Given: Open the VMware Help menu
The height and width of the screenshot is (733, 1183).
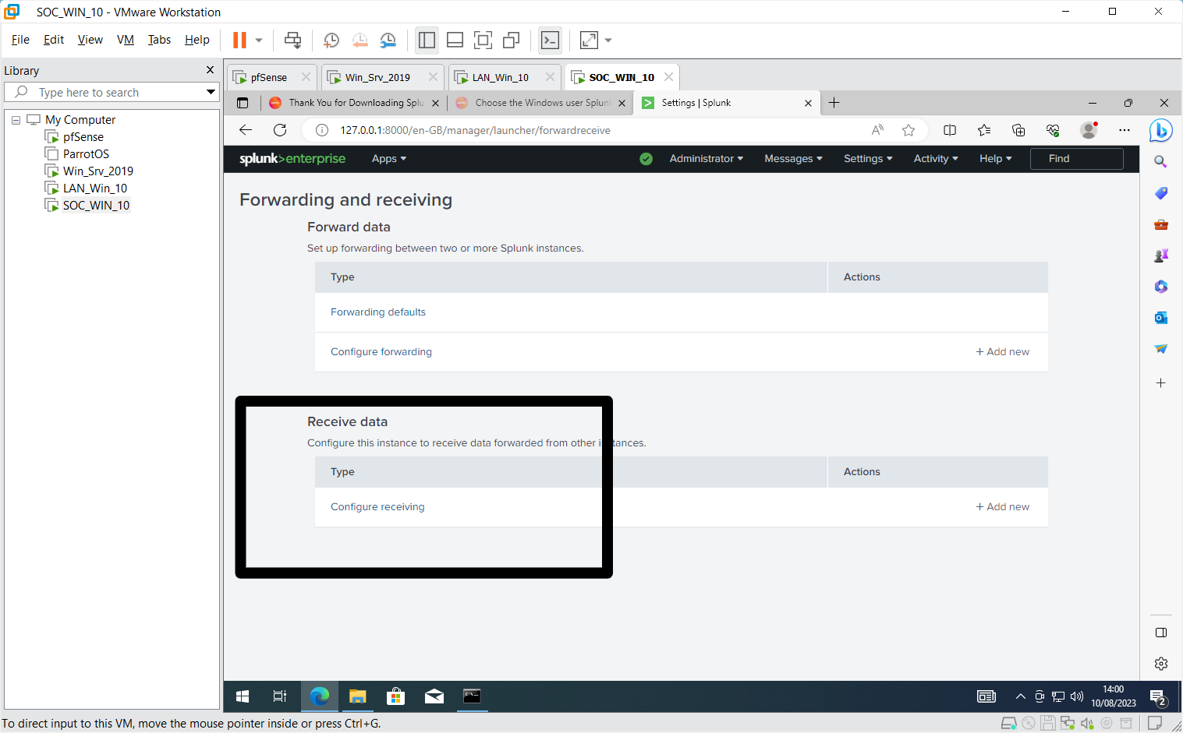Looking at the screenshot, I should click(x=197, y=40).
